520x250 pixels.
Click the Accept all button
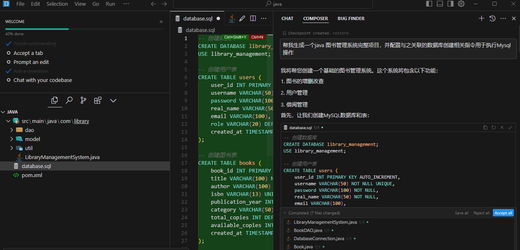[x=503, y=213]
